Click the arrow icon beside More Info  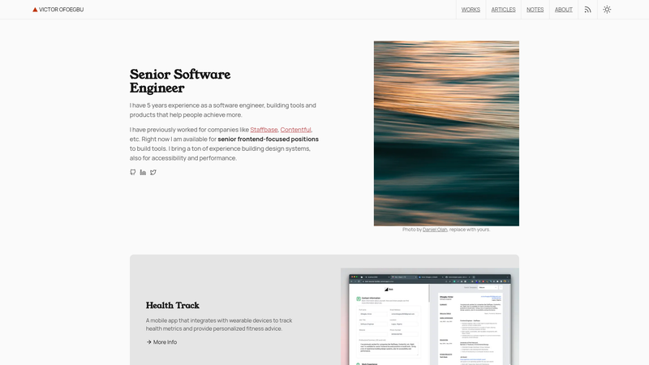coord(148,341)
